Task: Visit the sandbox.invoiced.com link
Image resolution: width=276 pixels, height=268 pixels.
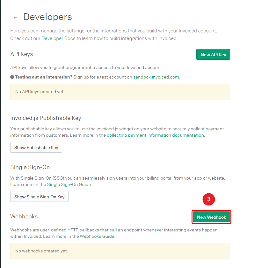Action: [x=156, y=77]
